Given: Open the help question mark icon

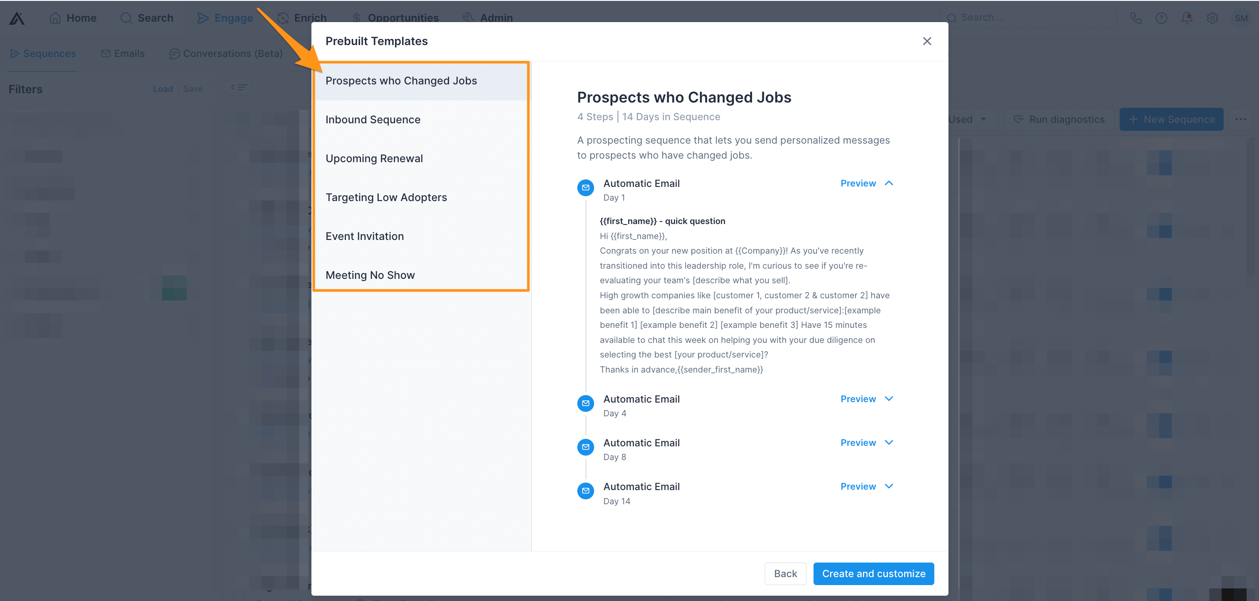Looking at the screenshot, I should pyautogui.click(x=1161, y=18).
